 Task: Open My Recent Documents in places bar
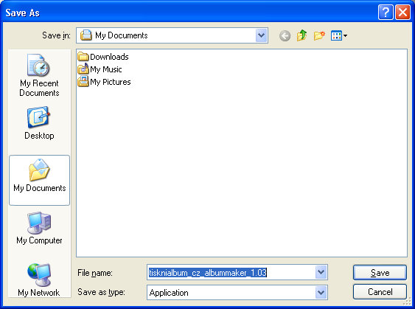point(39,75)
